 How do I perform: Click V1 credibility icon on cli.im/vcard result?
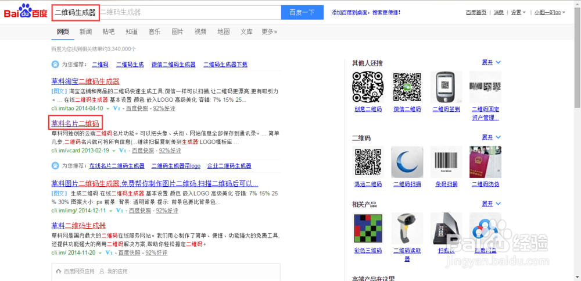coord(123,151)
